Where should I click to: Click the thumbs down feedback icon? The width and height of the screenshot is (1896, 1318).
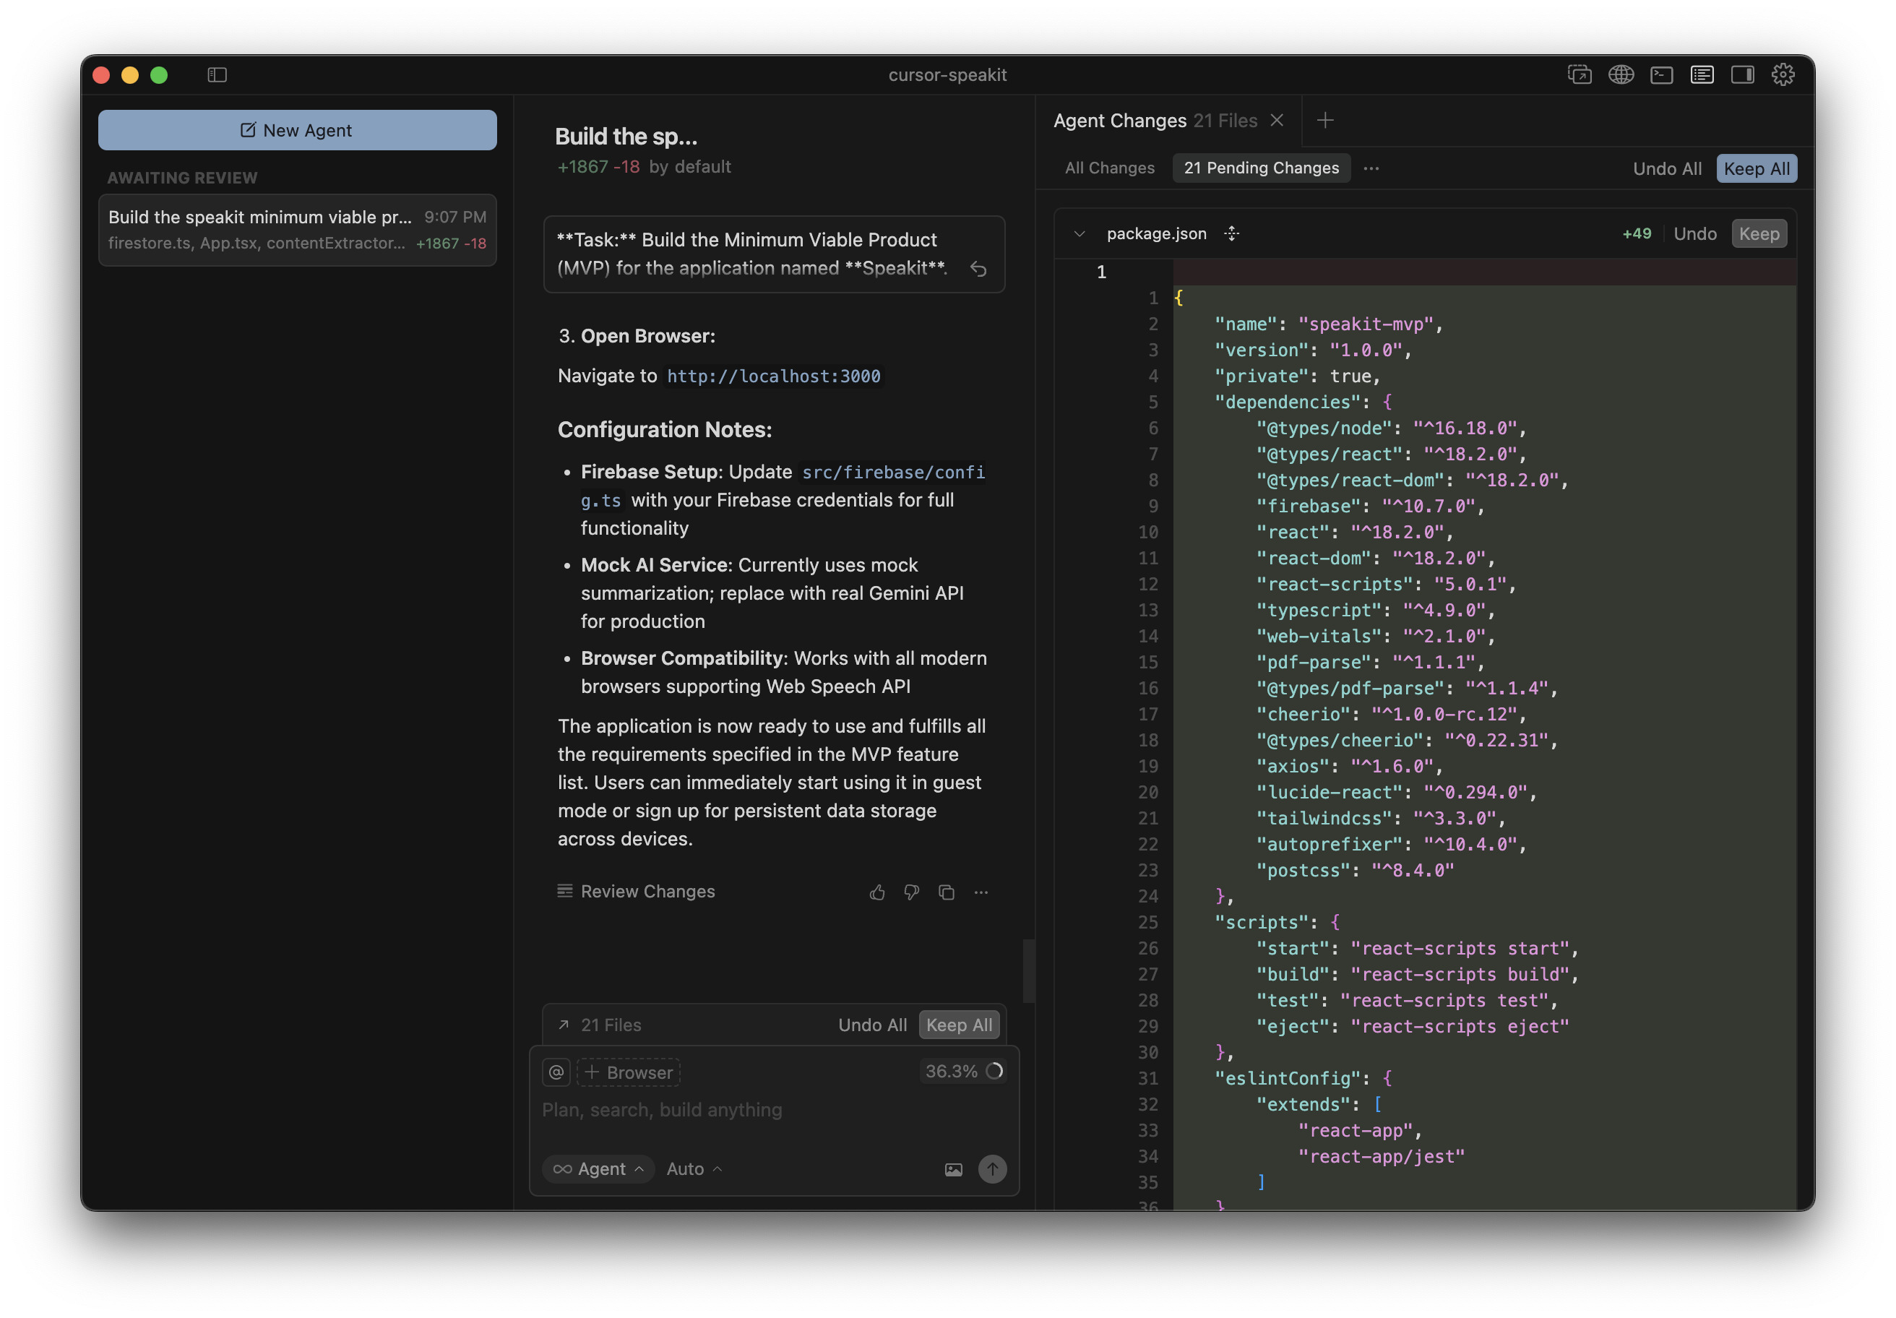coord(911,892)
